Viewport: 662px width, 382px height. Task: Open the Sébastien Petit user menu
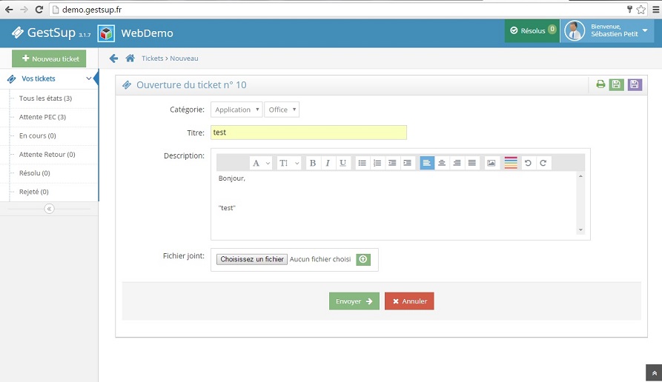pyautogui.click(x=606, y=30)
